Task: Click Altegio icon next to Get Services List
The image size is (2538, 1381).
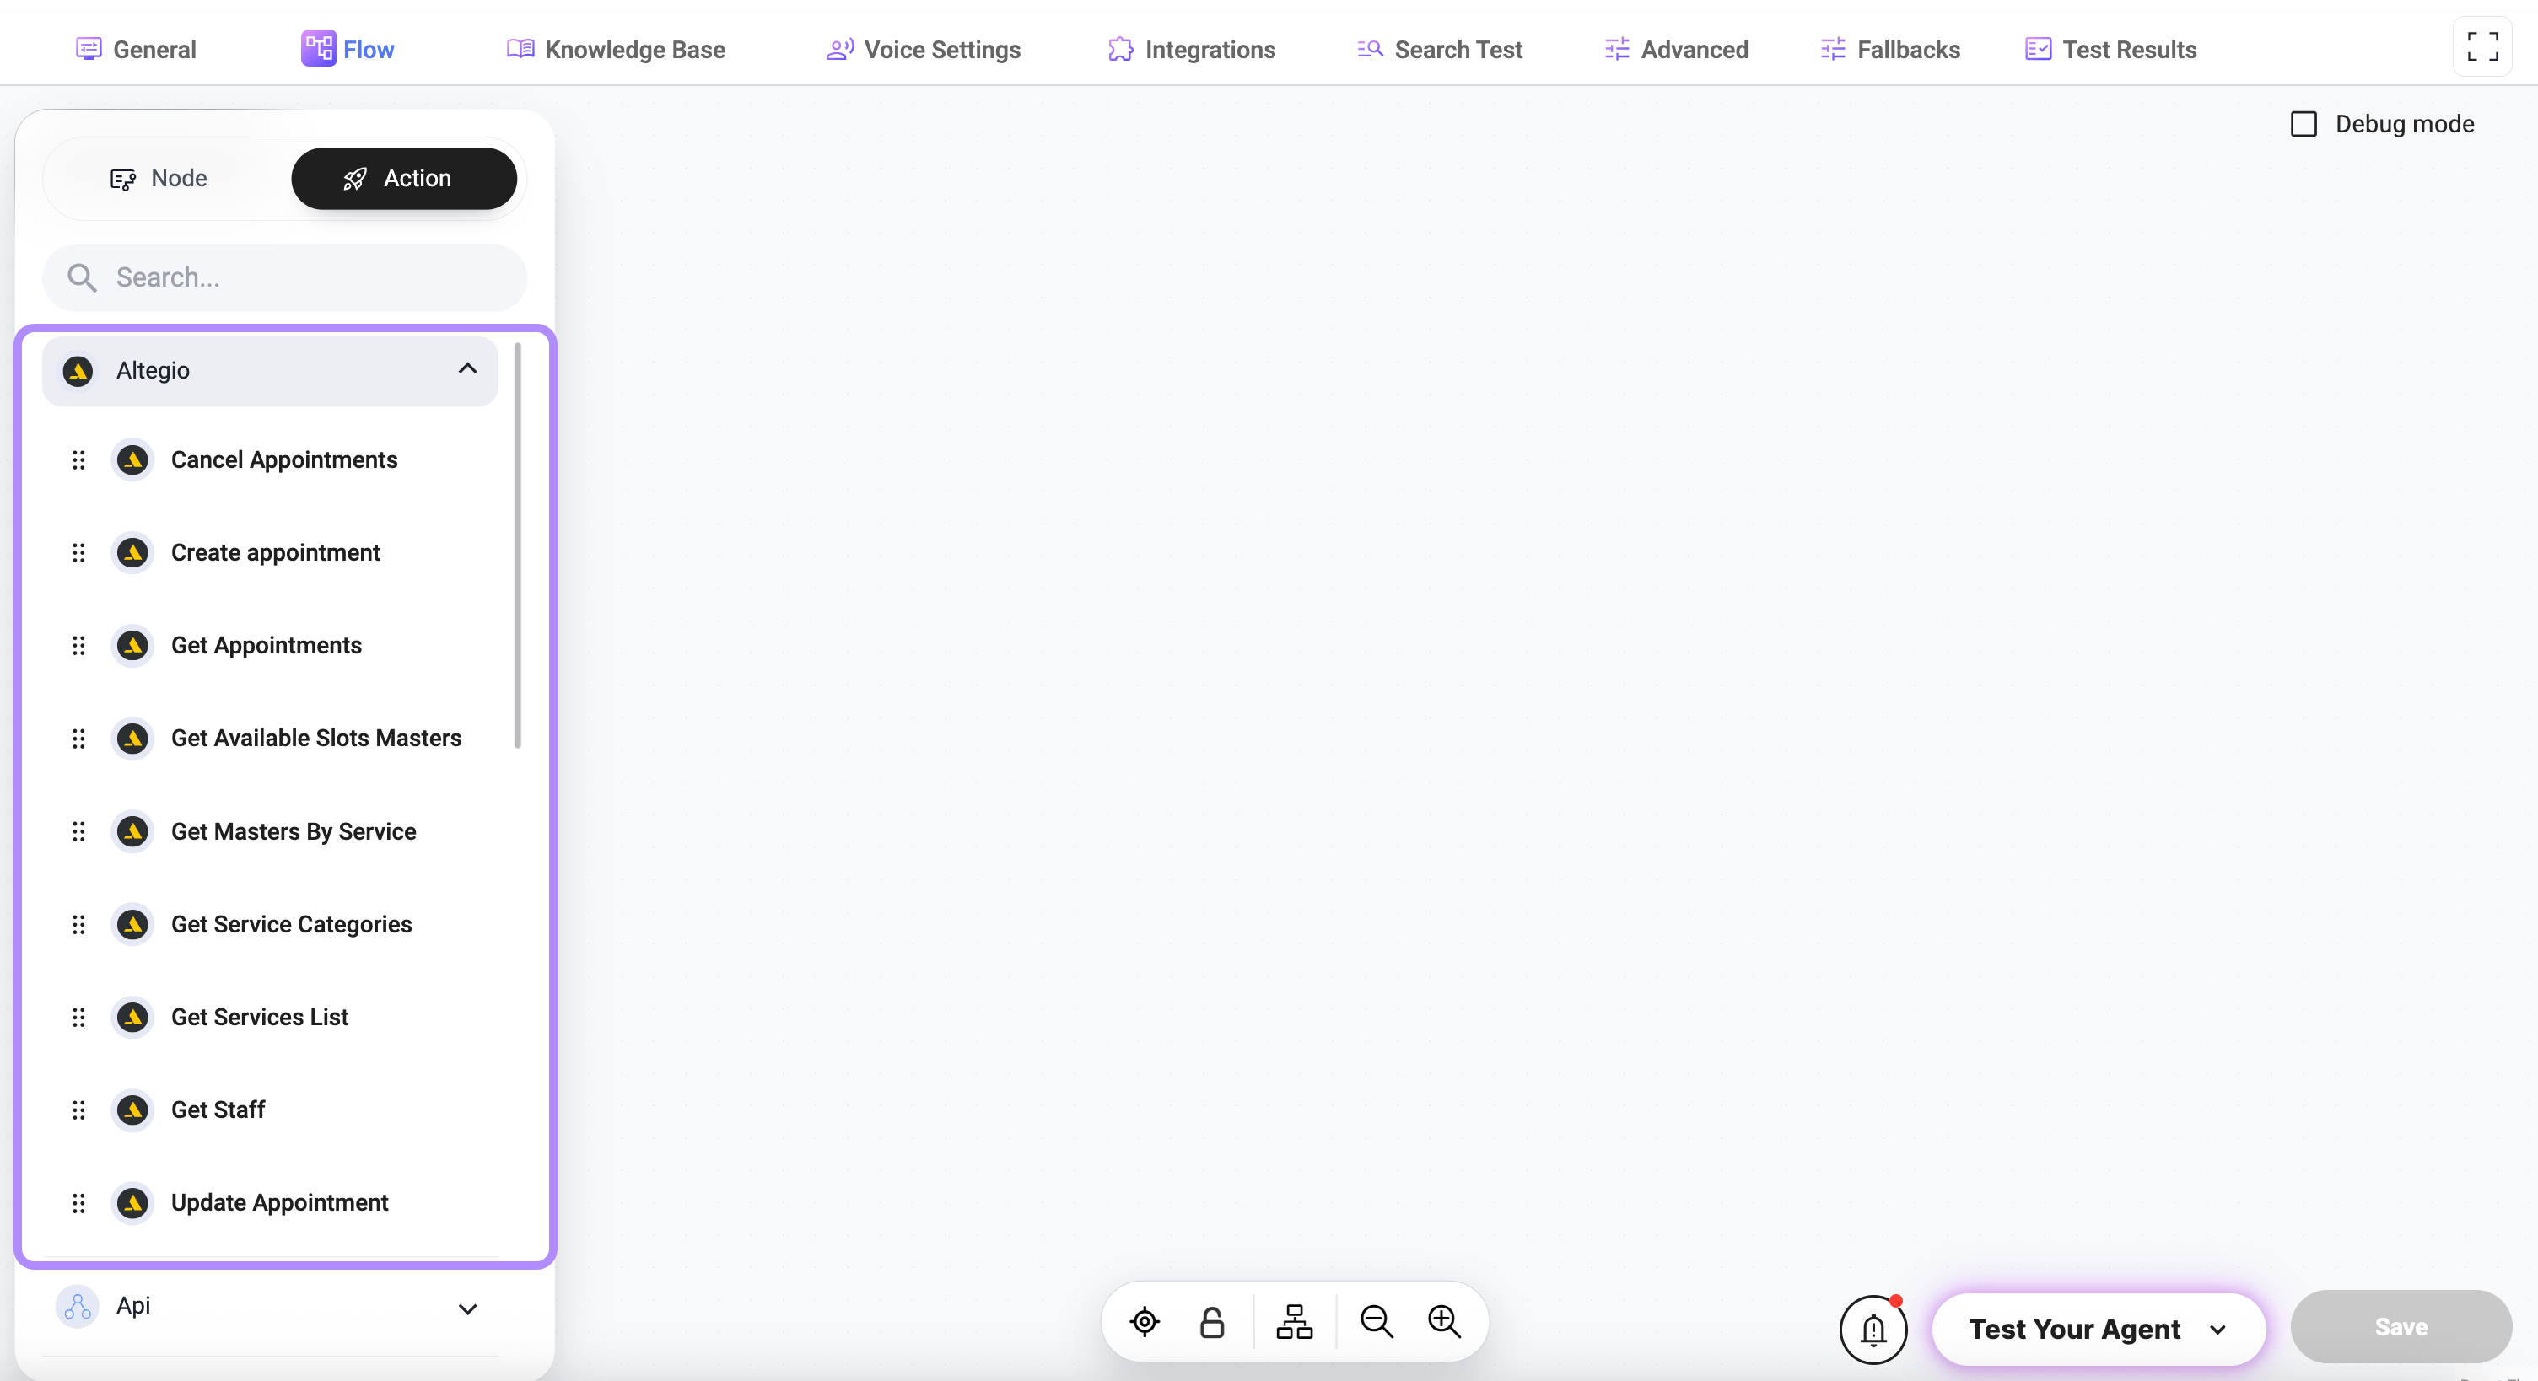Action: (x=132, y=1017)
